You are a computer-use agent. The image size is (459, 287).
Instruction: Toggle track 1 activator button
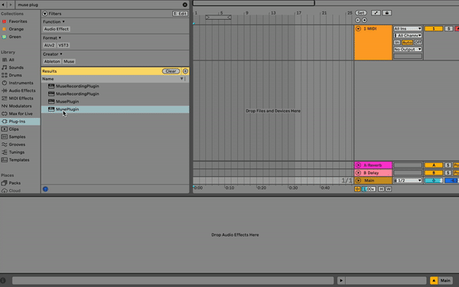tap(434, 29)
